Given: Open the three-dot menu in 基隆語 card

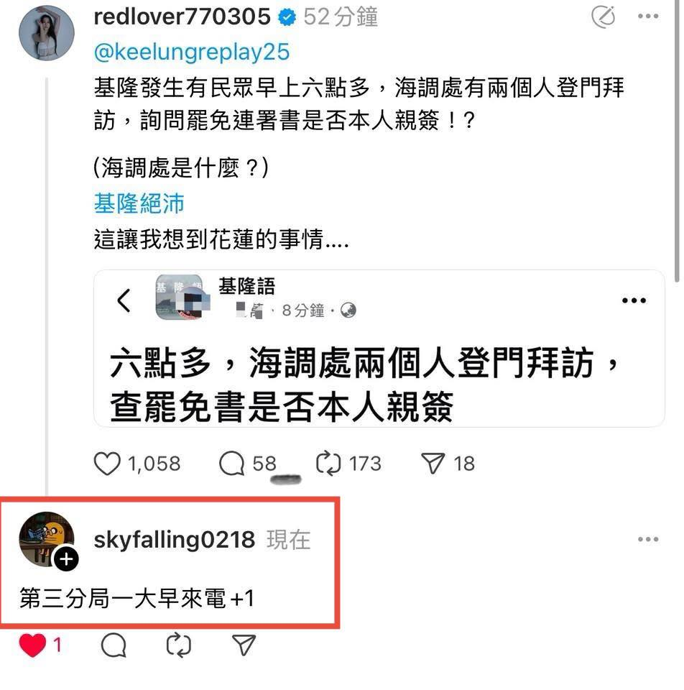Looking at the screenshot, I should [x=634, y=300].
